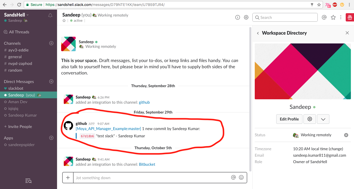Click message box Jot something down
Image resolution: width=354 pixels, height=189 pixels.
click(x=152, y=178)
